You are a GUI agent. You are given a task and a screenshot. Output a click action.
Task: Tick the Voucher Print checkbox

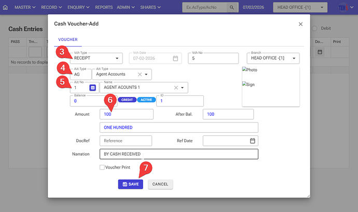[102, 167]
